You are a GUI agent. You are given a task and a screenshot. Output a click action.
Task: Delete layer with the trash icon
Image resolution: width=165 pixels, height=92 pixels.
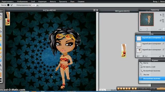pos(163,56)
